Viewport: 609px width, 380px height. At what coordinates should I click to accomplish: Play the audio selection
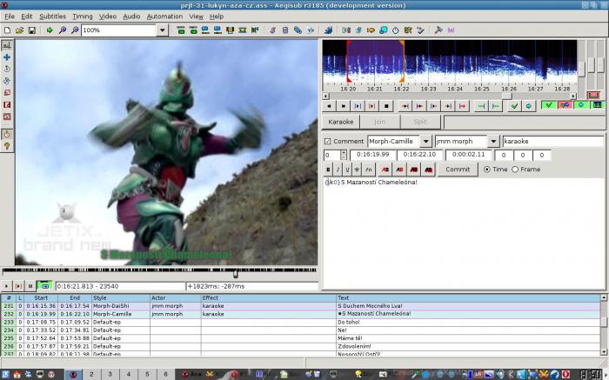[x=358, y=106]
